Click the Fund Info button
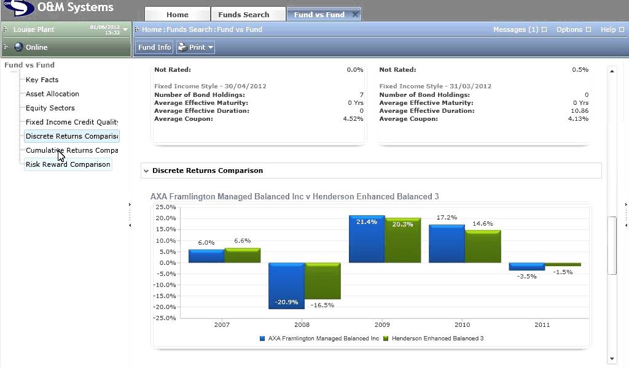Screen dimensions: 629x368 click(x=154, y=47)
